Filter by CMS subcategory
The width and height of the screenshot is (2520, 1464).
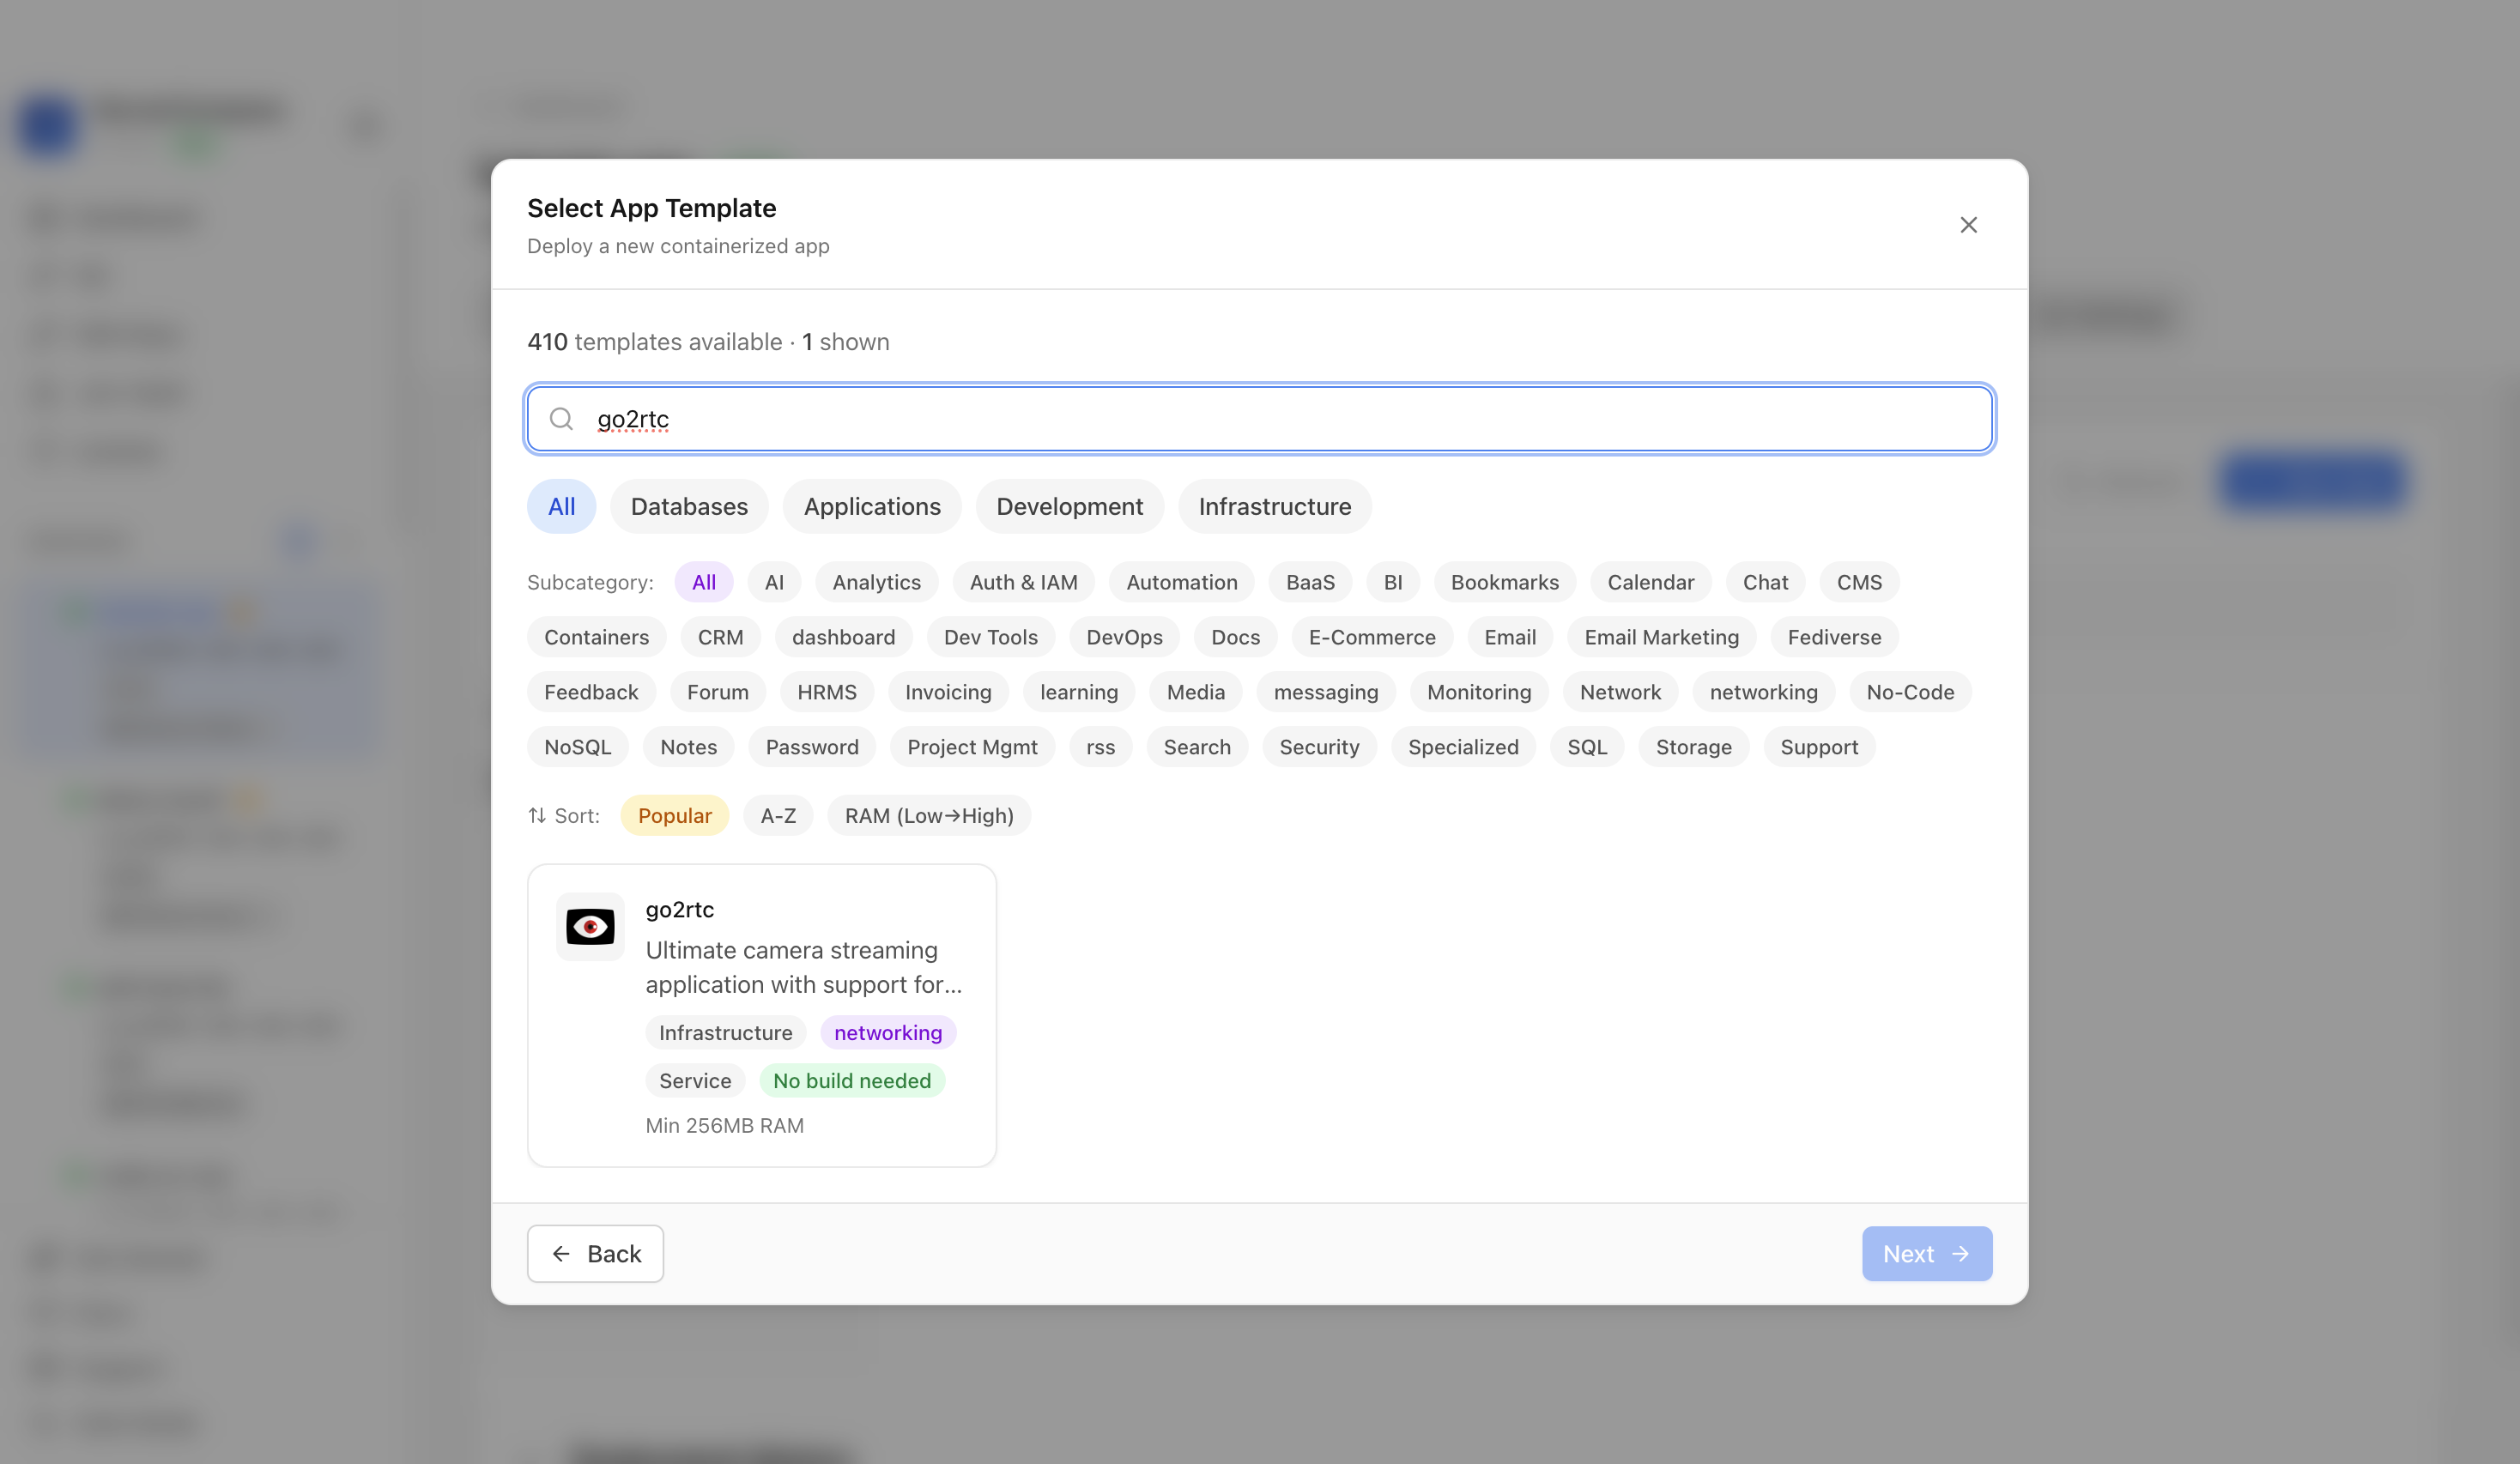click(1859, 582)
